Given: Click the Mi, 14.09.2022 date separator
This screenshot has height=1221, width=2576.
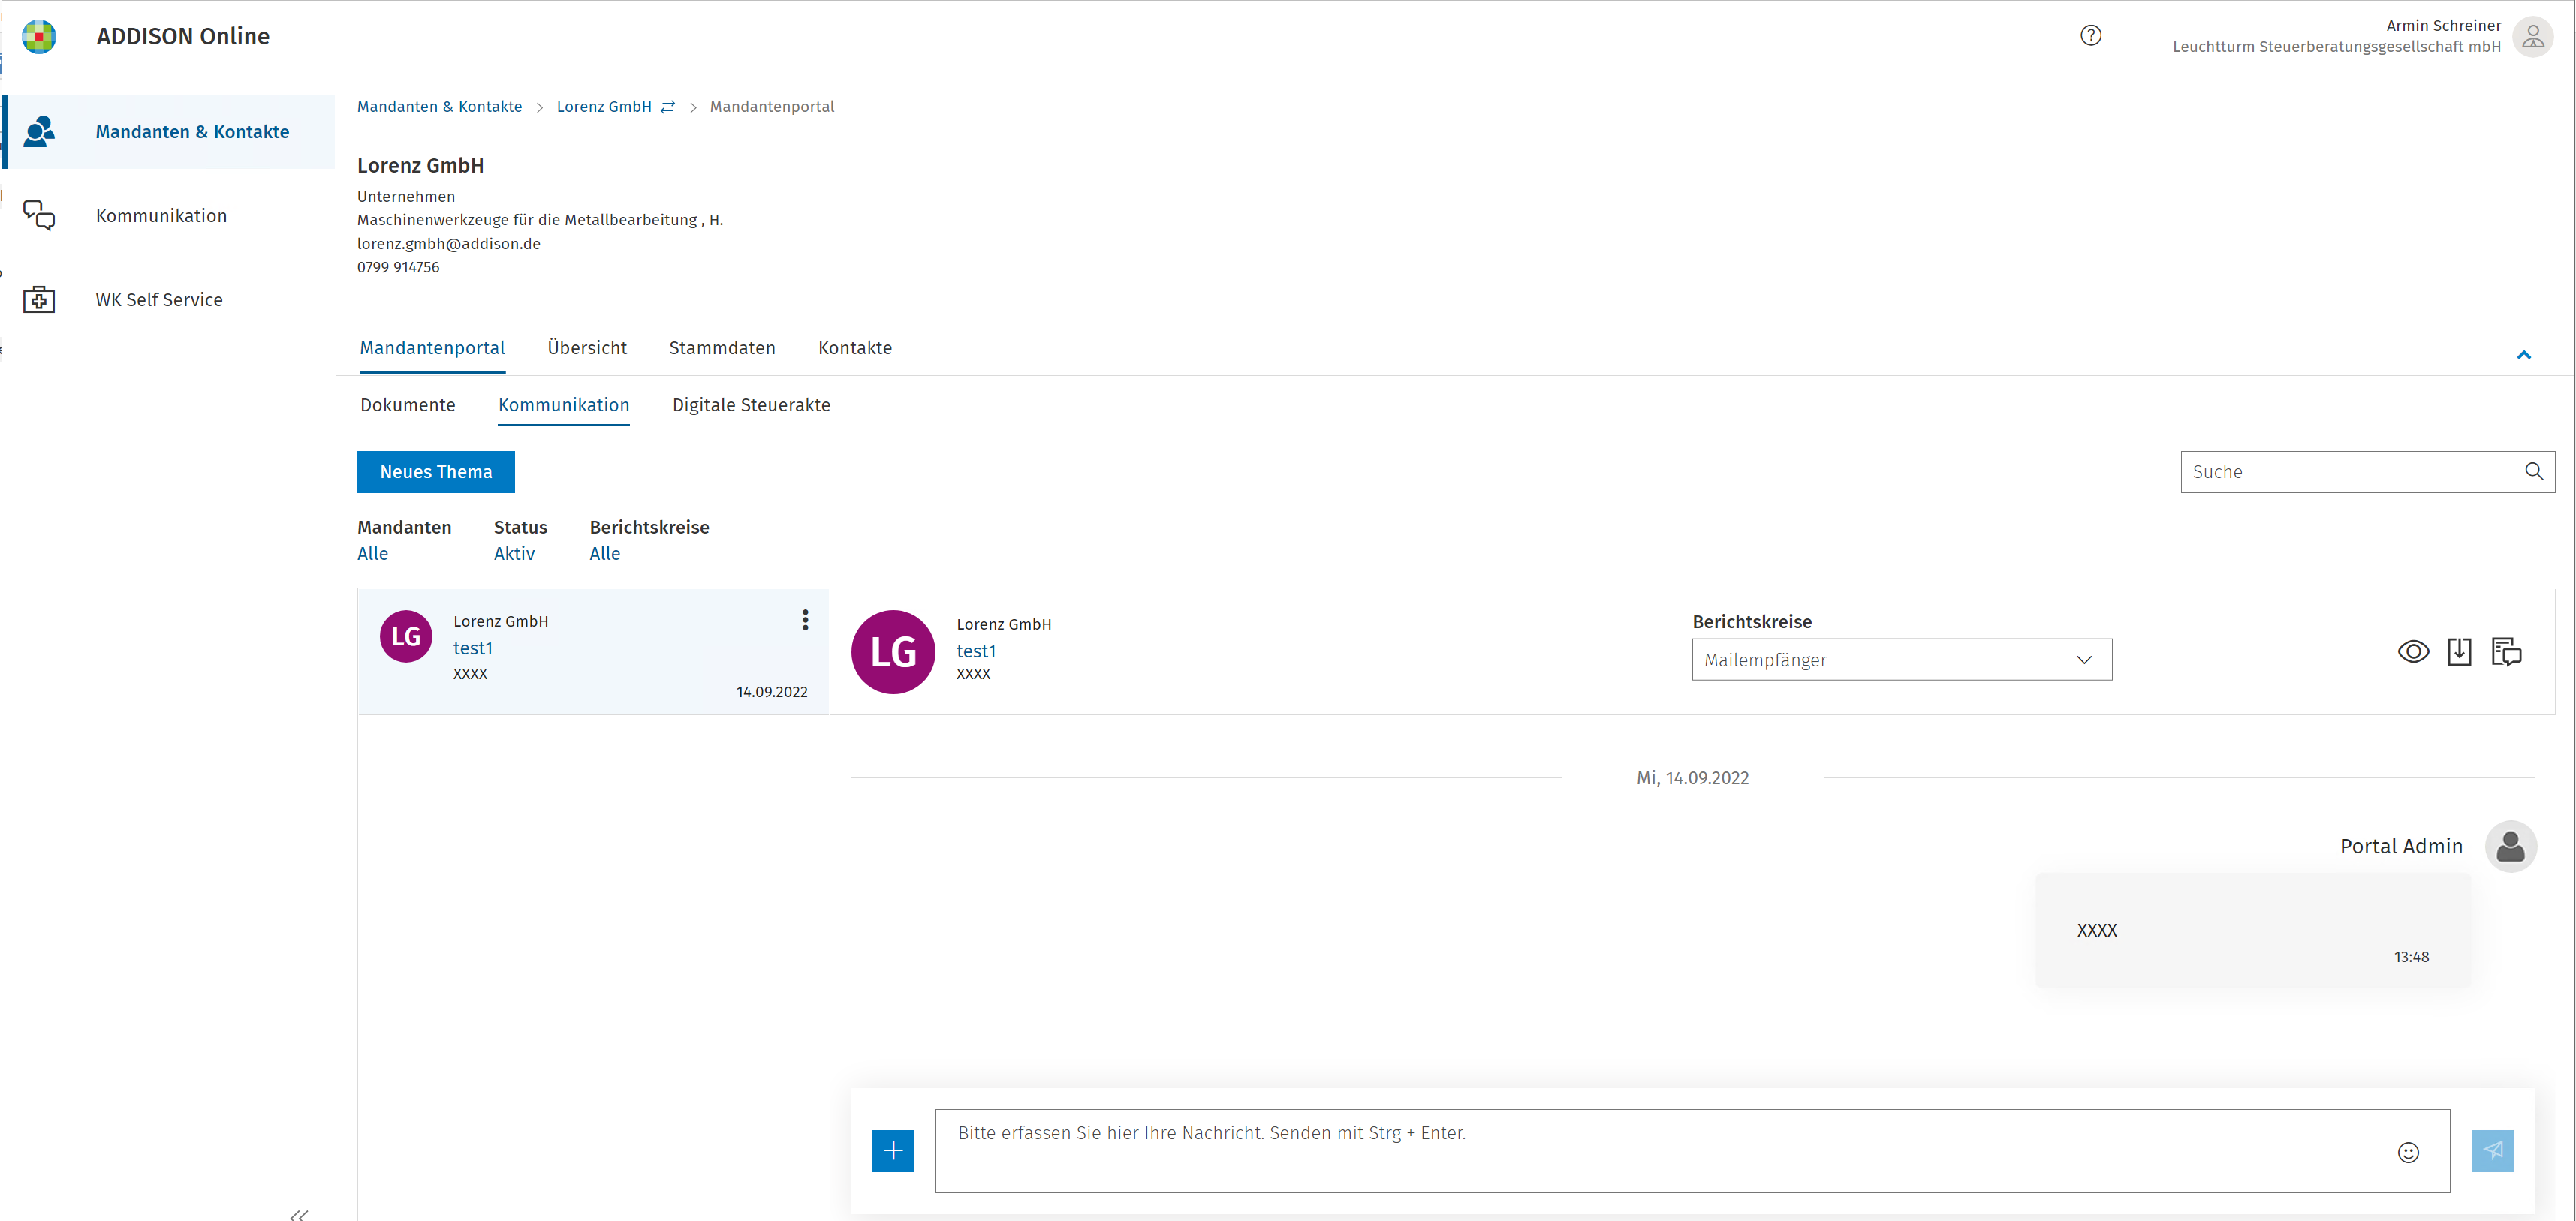Looking at the screenshot, I should click(x=1692, y=778).
